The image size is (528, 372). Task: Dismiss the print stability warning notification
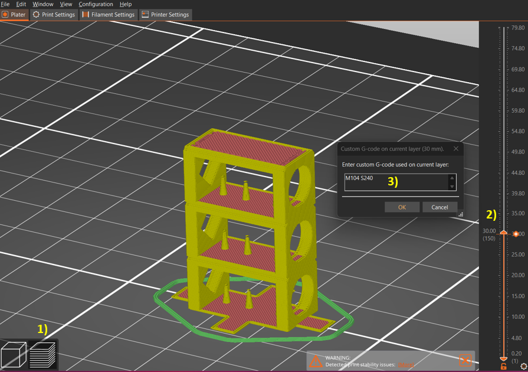465,360
